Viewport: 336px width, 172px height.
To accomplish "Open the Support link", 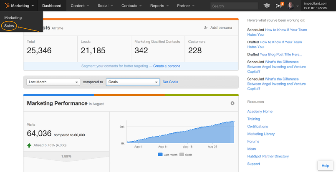I will [253, 164].
